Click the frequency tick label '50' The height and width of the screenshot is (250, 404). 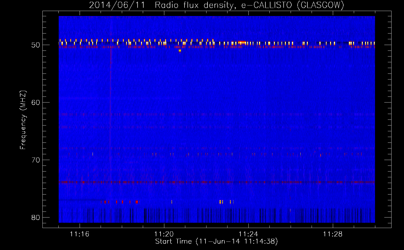(x=36, y=45)
